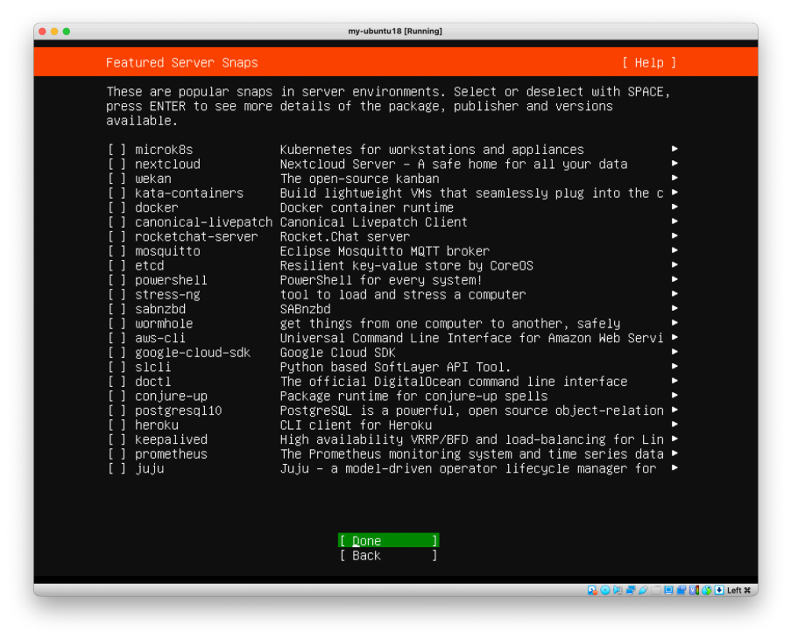Check the aws-cli checkbox
Viewport: 791px width, 639px height.
click(117, 338)
